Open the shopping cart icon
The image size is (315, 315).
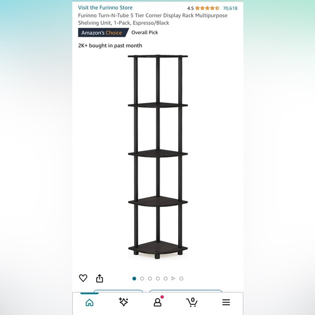pyautogui.click(x=192, y=302)
